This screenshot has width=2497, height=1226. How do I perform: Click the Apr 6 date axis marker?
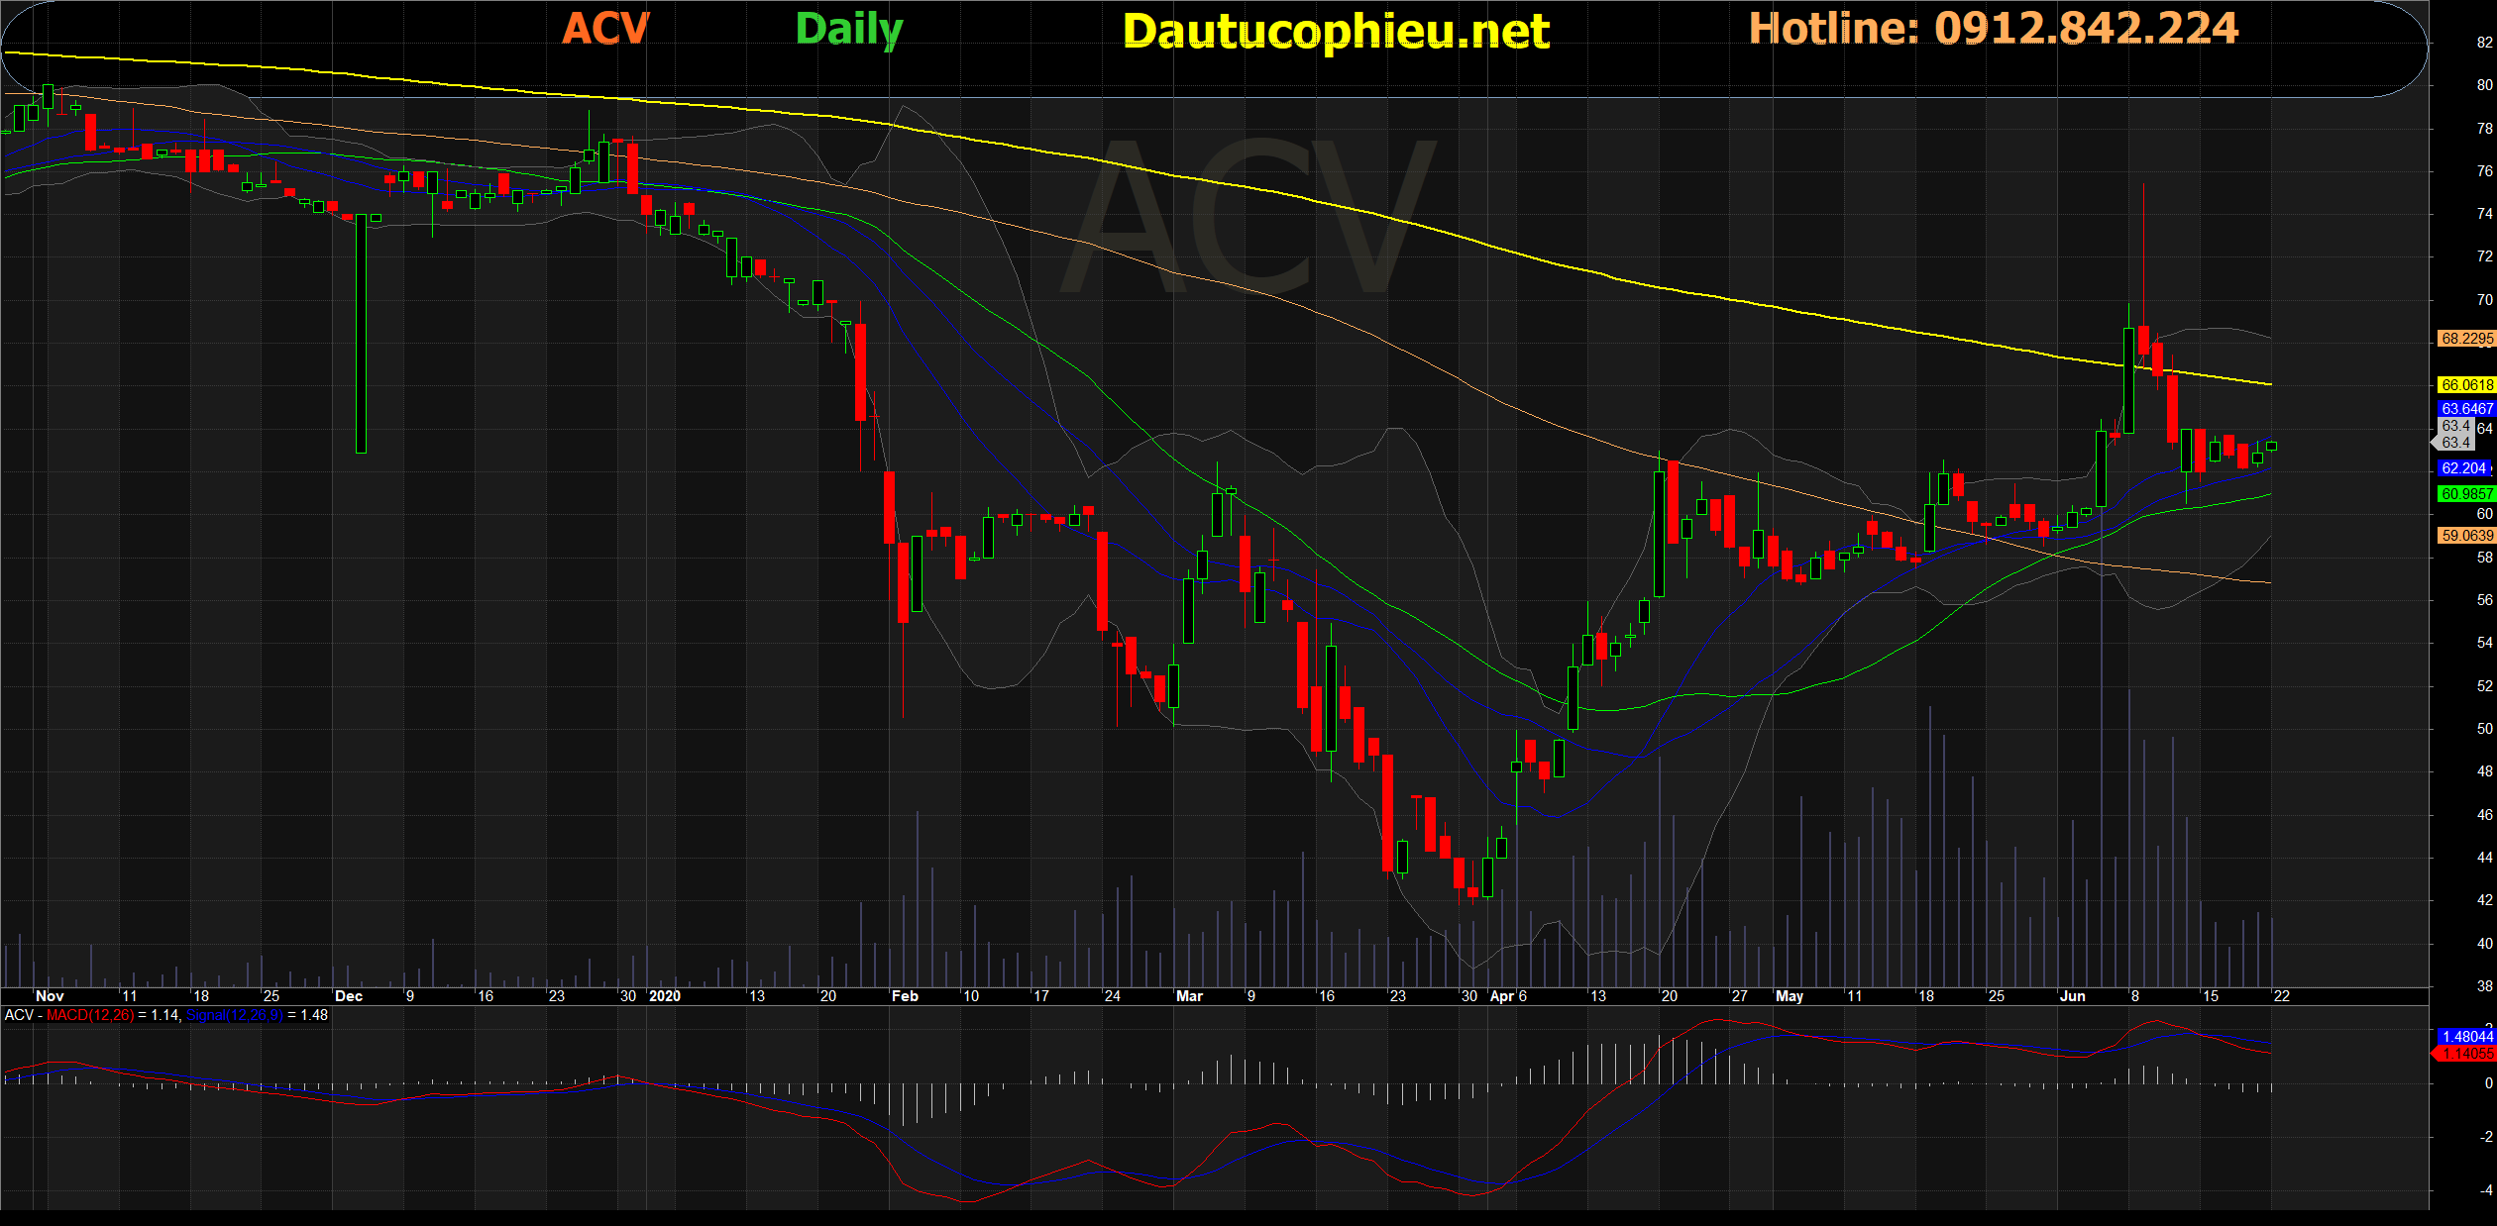pyautogui.click(x=1508, y=996)
